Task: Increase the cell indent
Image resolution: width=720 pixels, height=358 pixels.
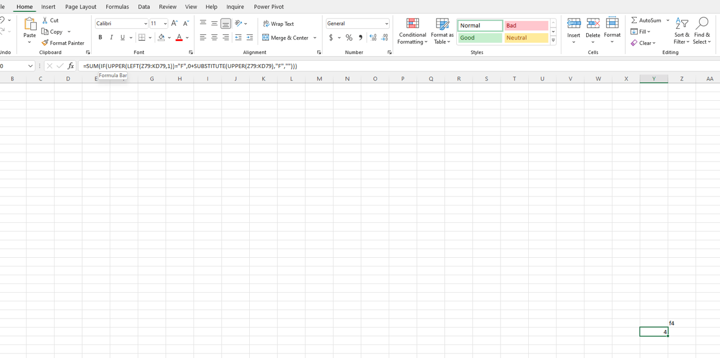Action: pos(250,38)
